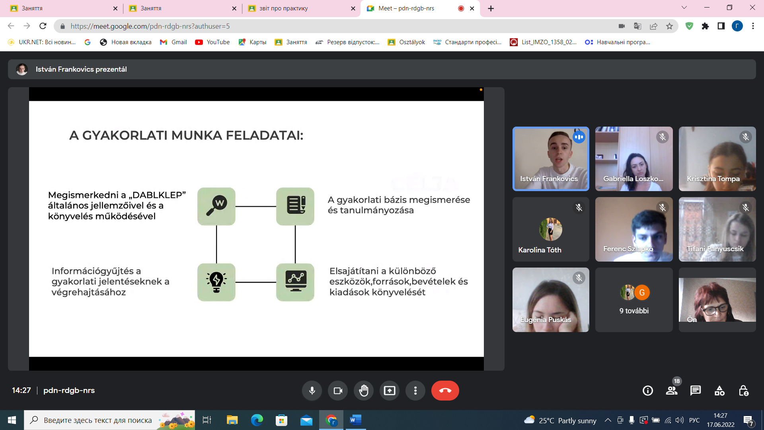Open Word from the taskbar

coord(355,420)
